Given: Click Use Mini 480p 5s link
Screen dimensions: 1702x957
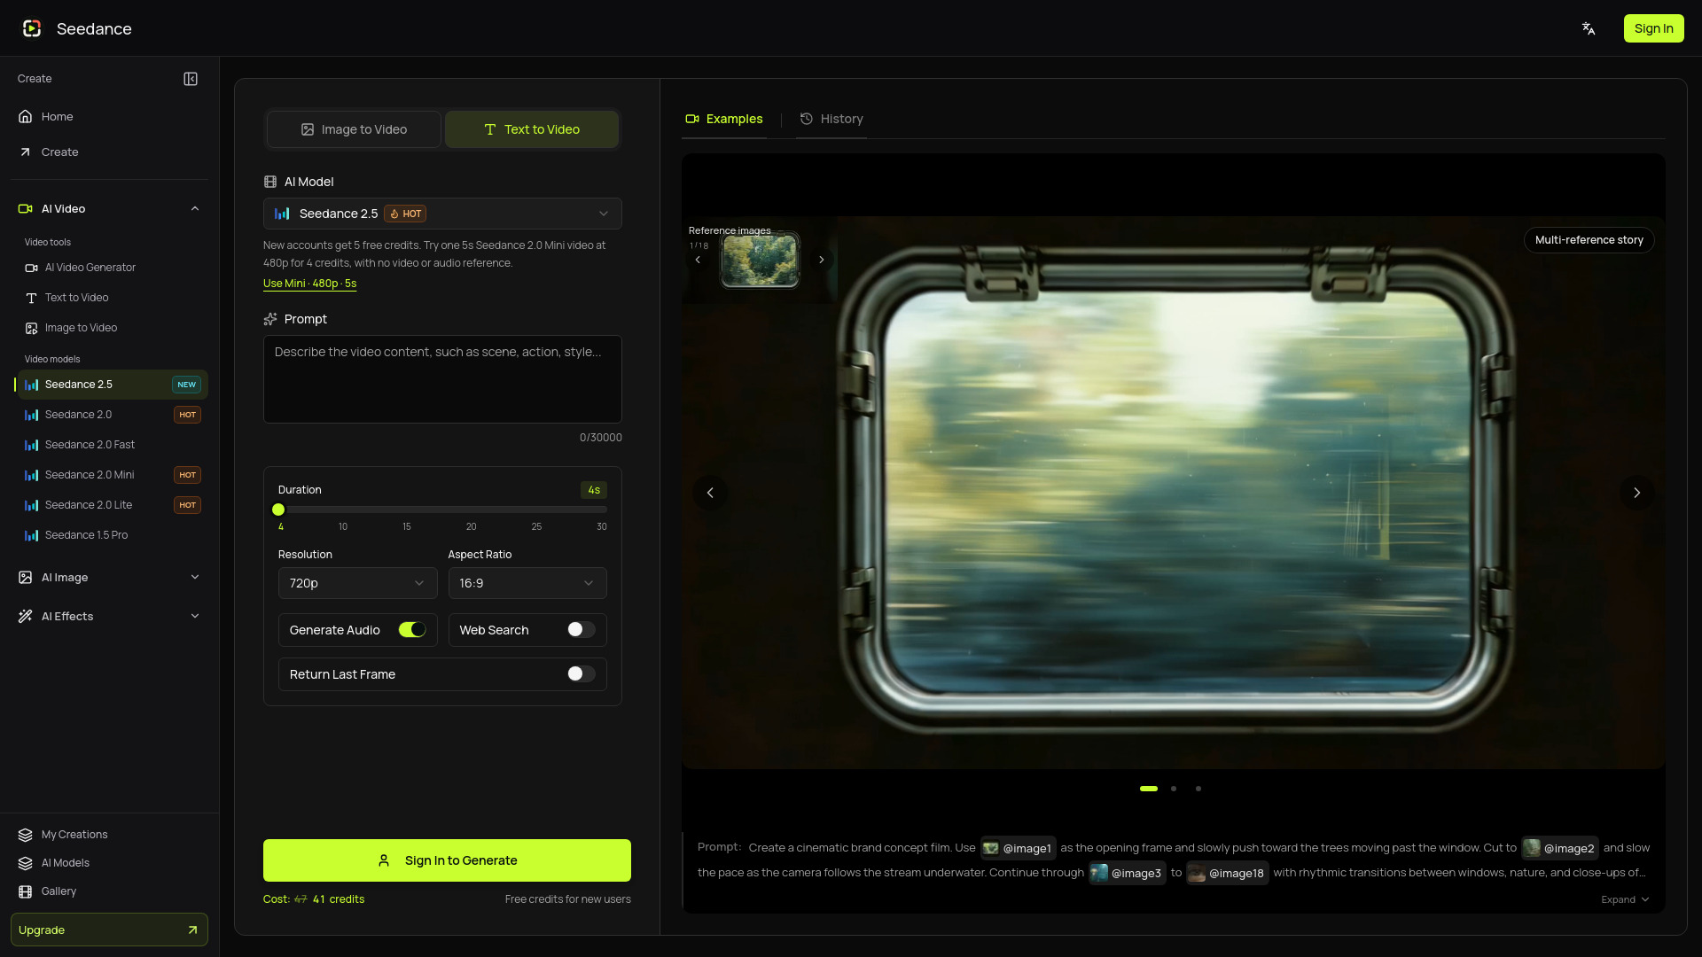Looking at the screenshot, I should click(x=310, y=284).
